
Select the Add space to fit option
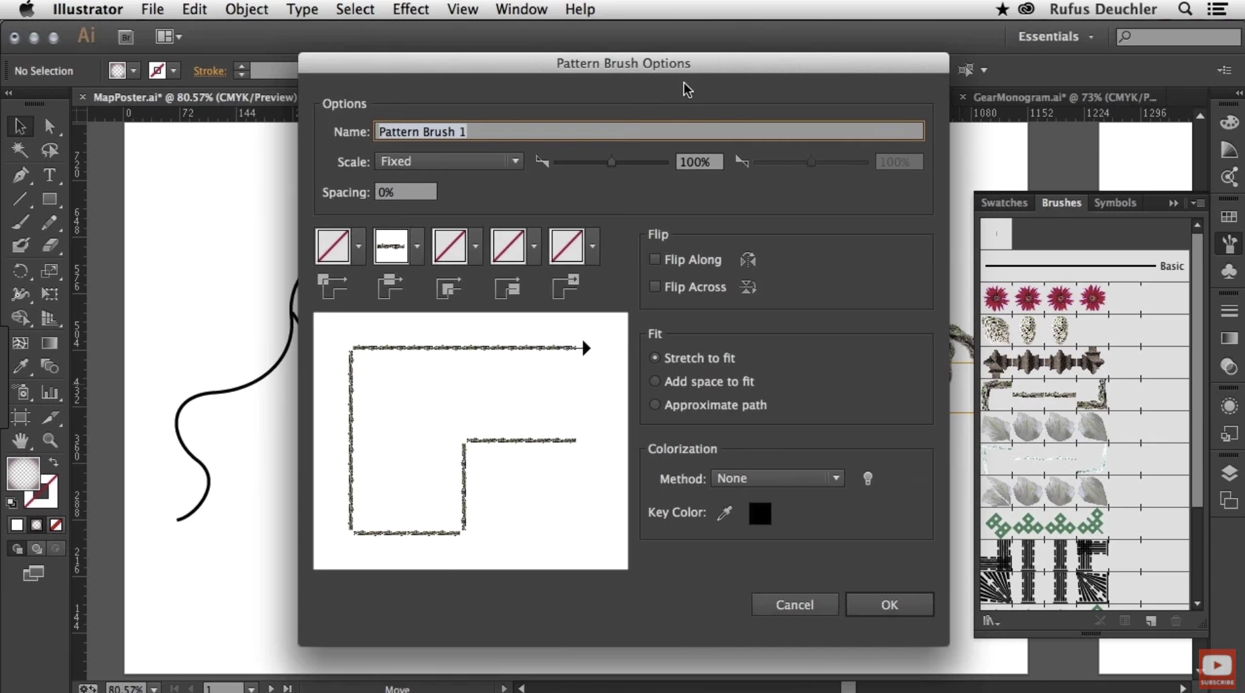(654, 381)
